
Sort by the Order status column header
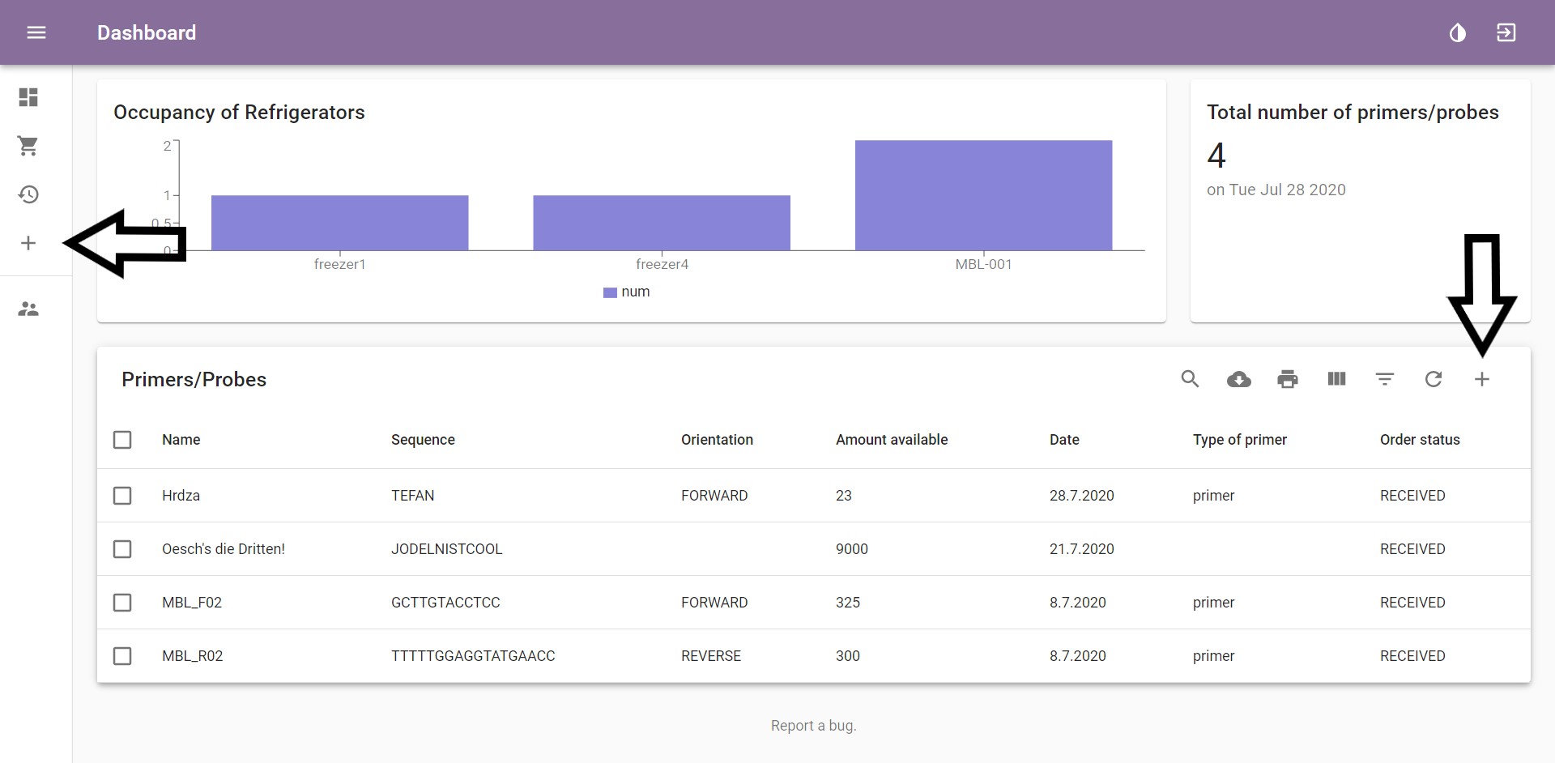1420,440
